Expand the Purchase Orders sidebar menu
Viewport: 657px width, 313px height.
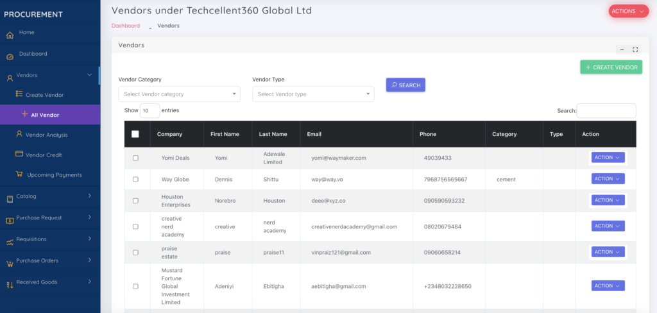pyautogui.click(x=49, y=261)
